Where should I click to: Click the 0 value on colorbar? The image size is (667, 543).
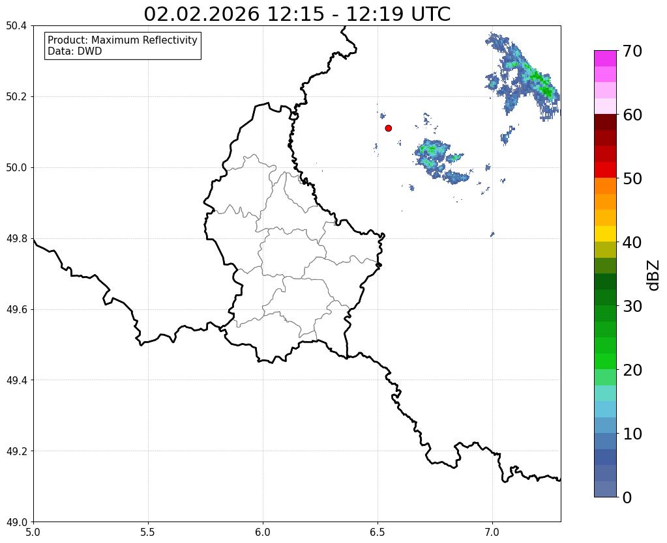point(627,497)
